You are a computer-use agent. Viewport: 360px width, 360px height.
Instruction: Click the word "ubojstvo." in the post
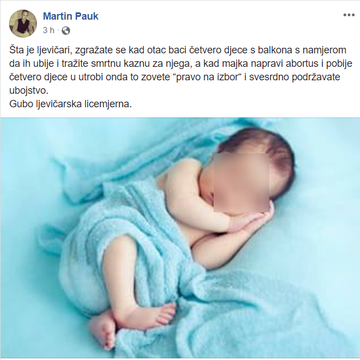click(29, 90)
